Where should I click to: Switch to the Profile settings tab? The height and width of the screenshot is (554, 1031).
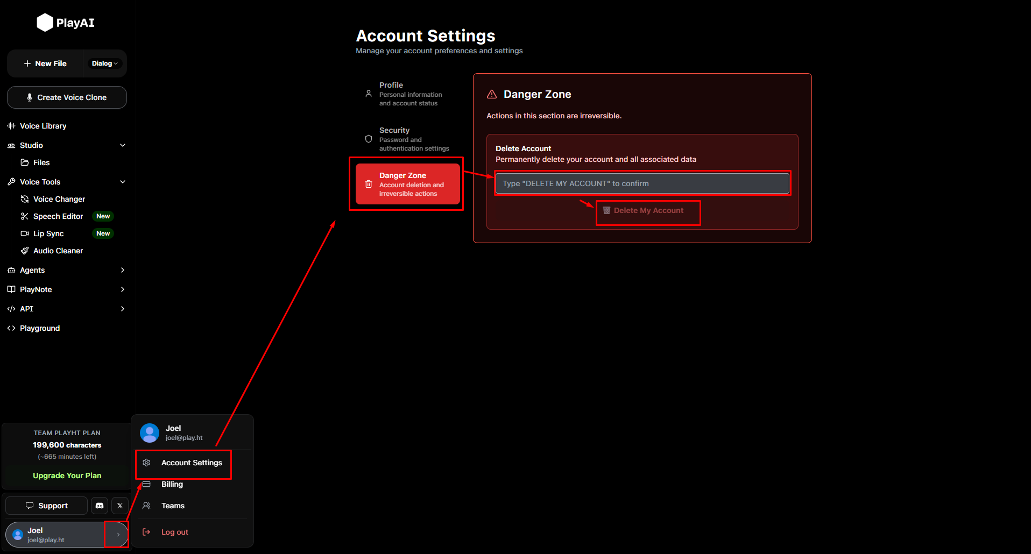[x=408, y=94]
